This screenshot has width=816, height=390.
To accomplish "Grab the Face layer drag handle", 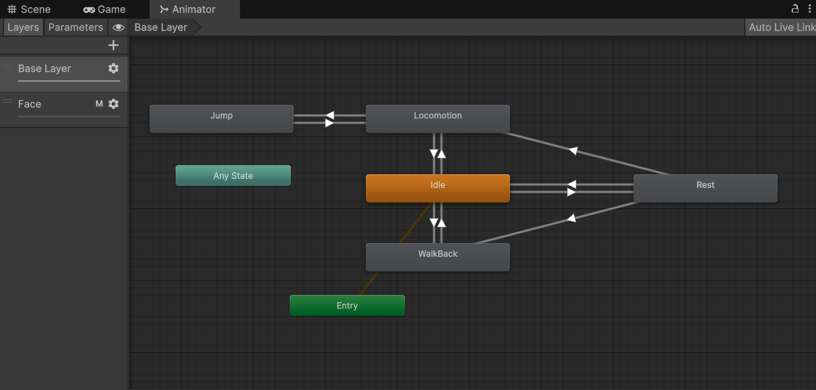I will tap(8, 102).
